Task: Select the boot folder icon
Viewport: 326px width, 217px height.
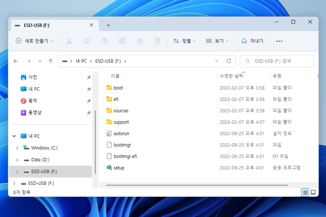Action: click(109, 88)
